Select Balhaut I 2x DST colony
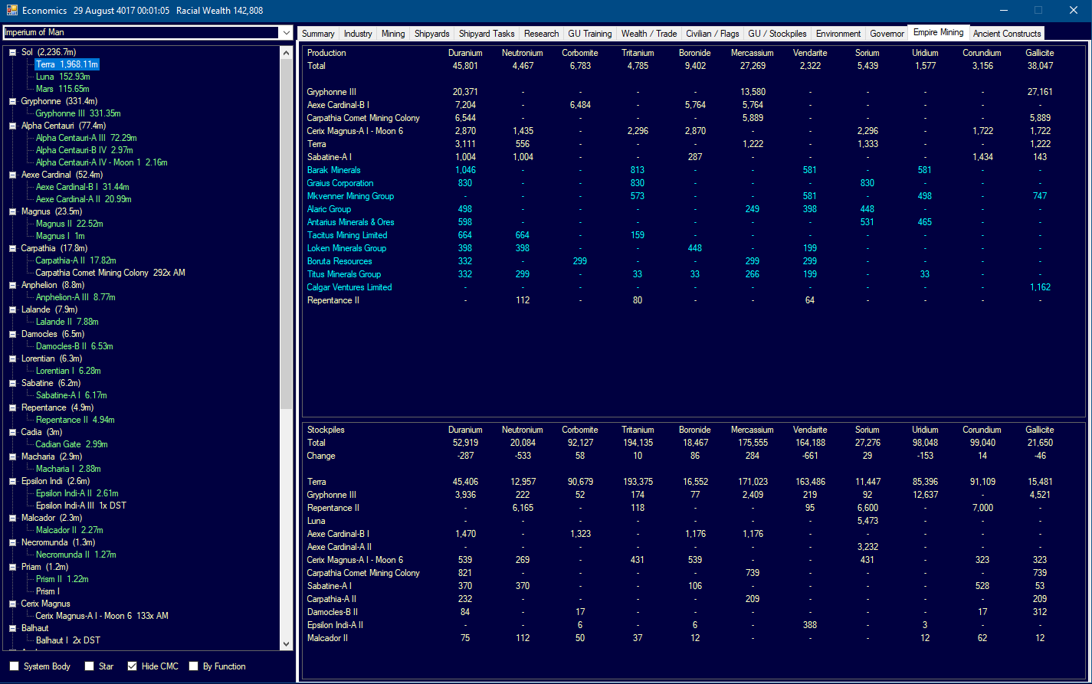The height and width of the screenshot is (684, 1092). 68,640
